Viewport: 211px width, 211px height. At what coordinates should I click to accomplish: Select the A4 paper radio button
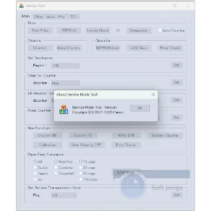pos(35,161)
